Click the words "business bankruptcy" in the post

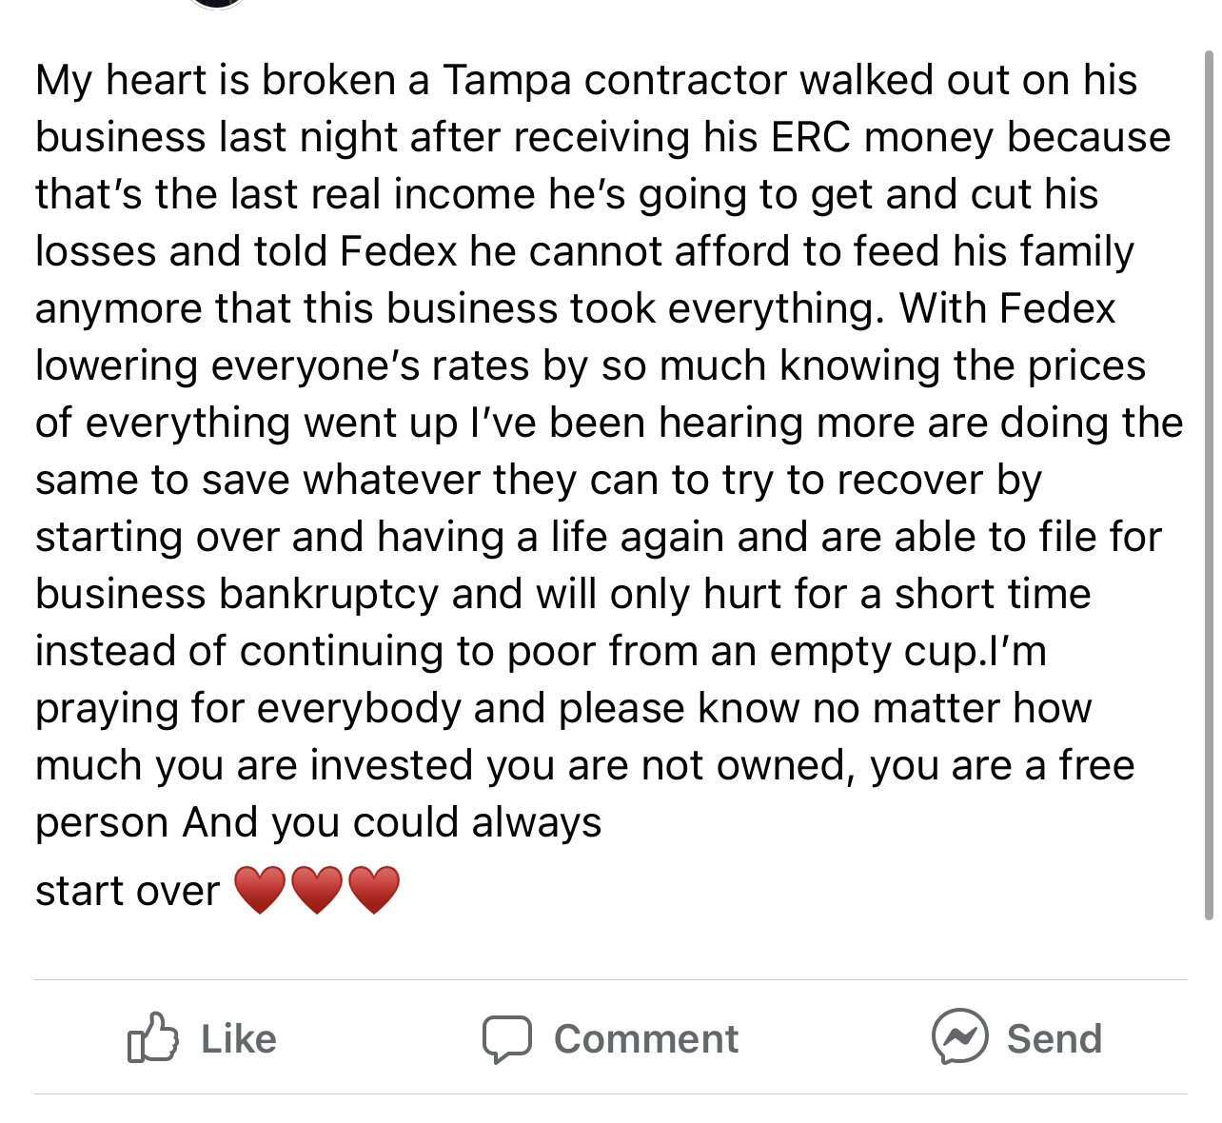pos(238,596)
